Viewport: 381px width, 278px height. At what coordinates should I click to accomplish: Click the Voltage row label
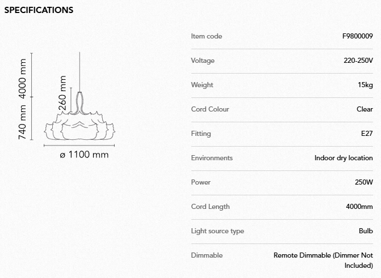[x=203, y=61]
